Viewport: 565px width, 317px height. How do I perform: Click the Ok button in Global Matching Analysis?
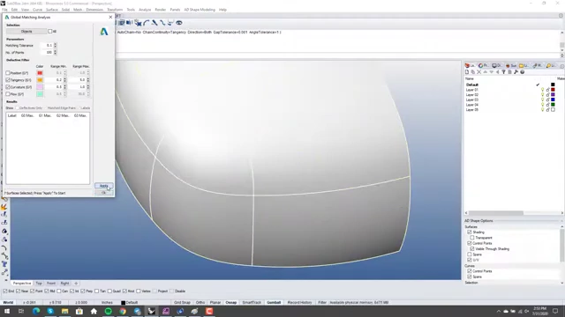point(104,193)
